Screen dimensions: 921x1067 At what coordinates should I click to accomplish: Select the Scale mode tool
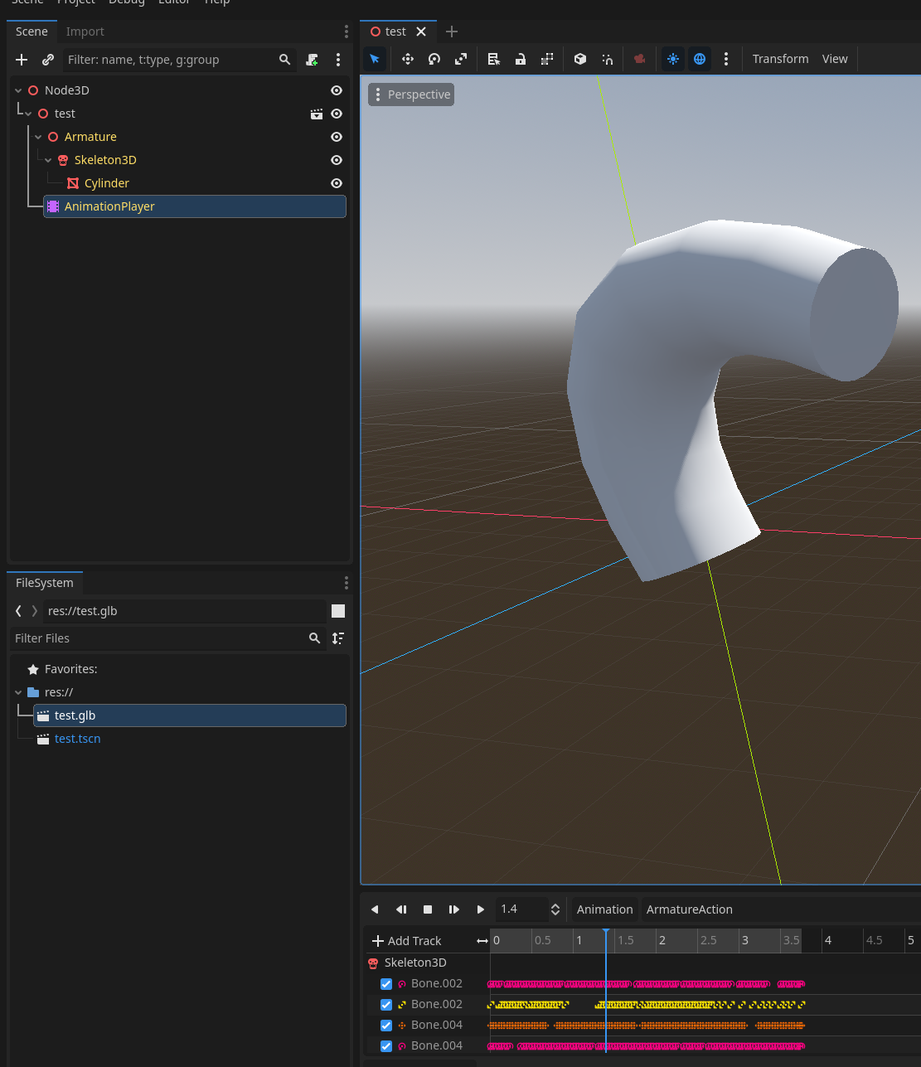[x=461, y=59]
